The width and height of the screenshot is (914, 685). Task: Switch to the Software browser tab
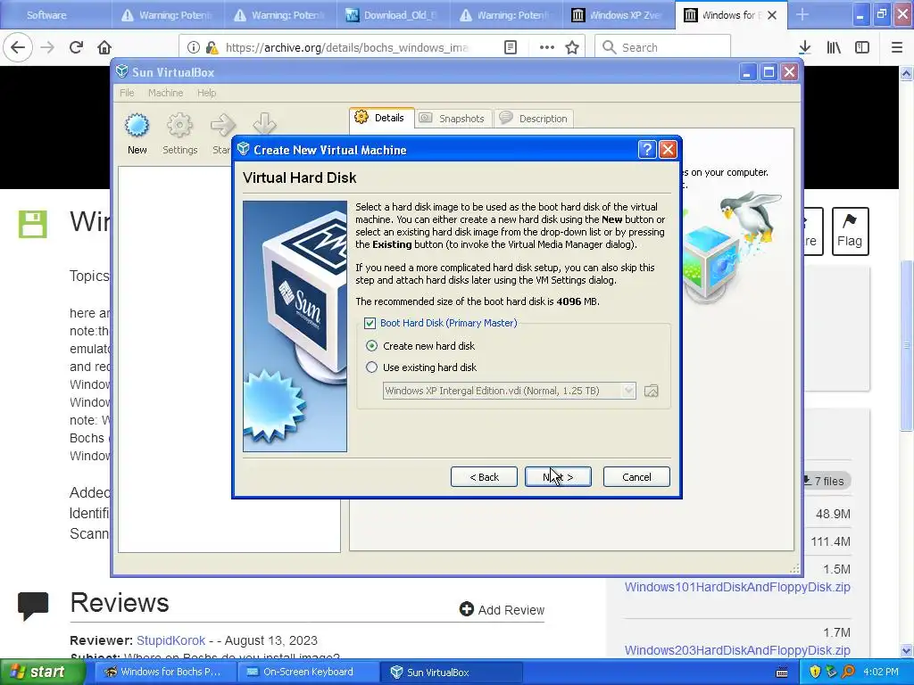click(x=55, y=15)
